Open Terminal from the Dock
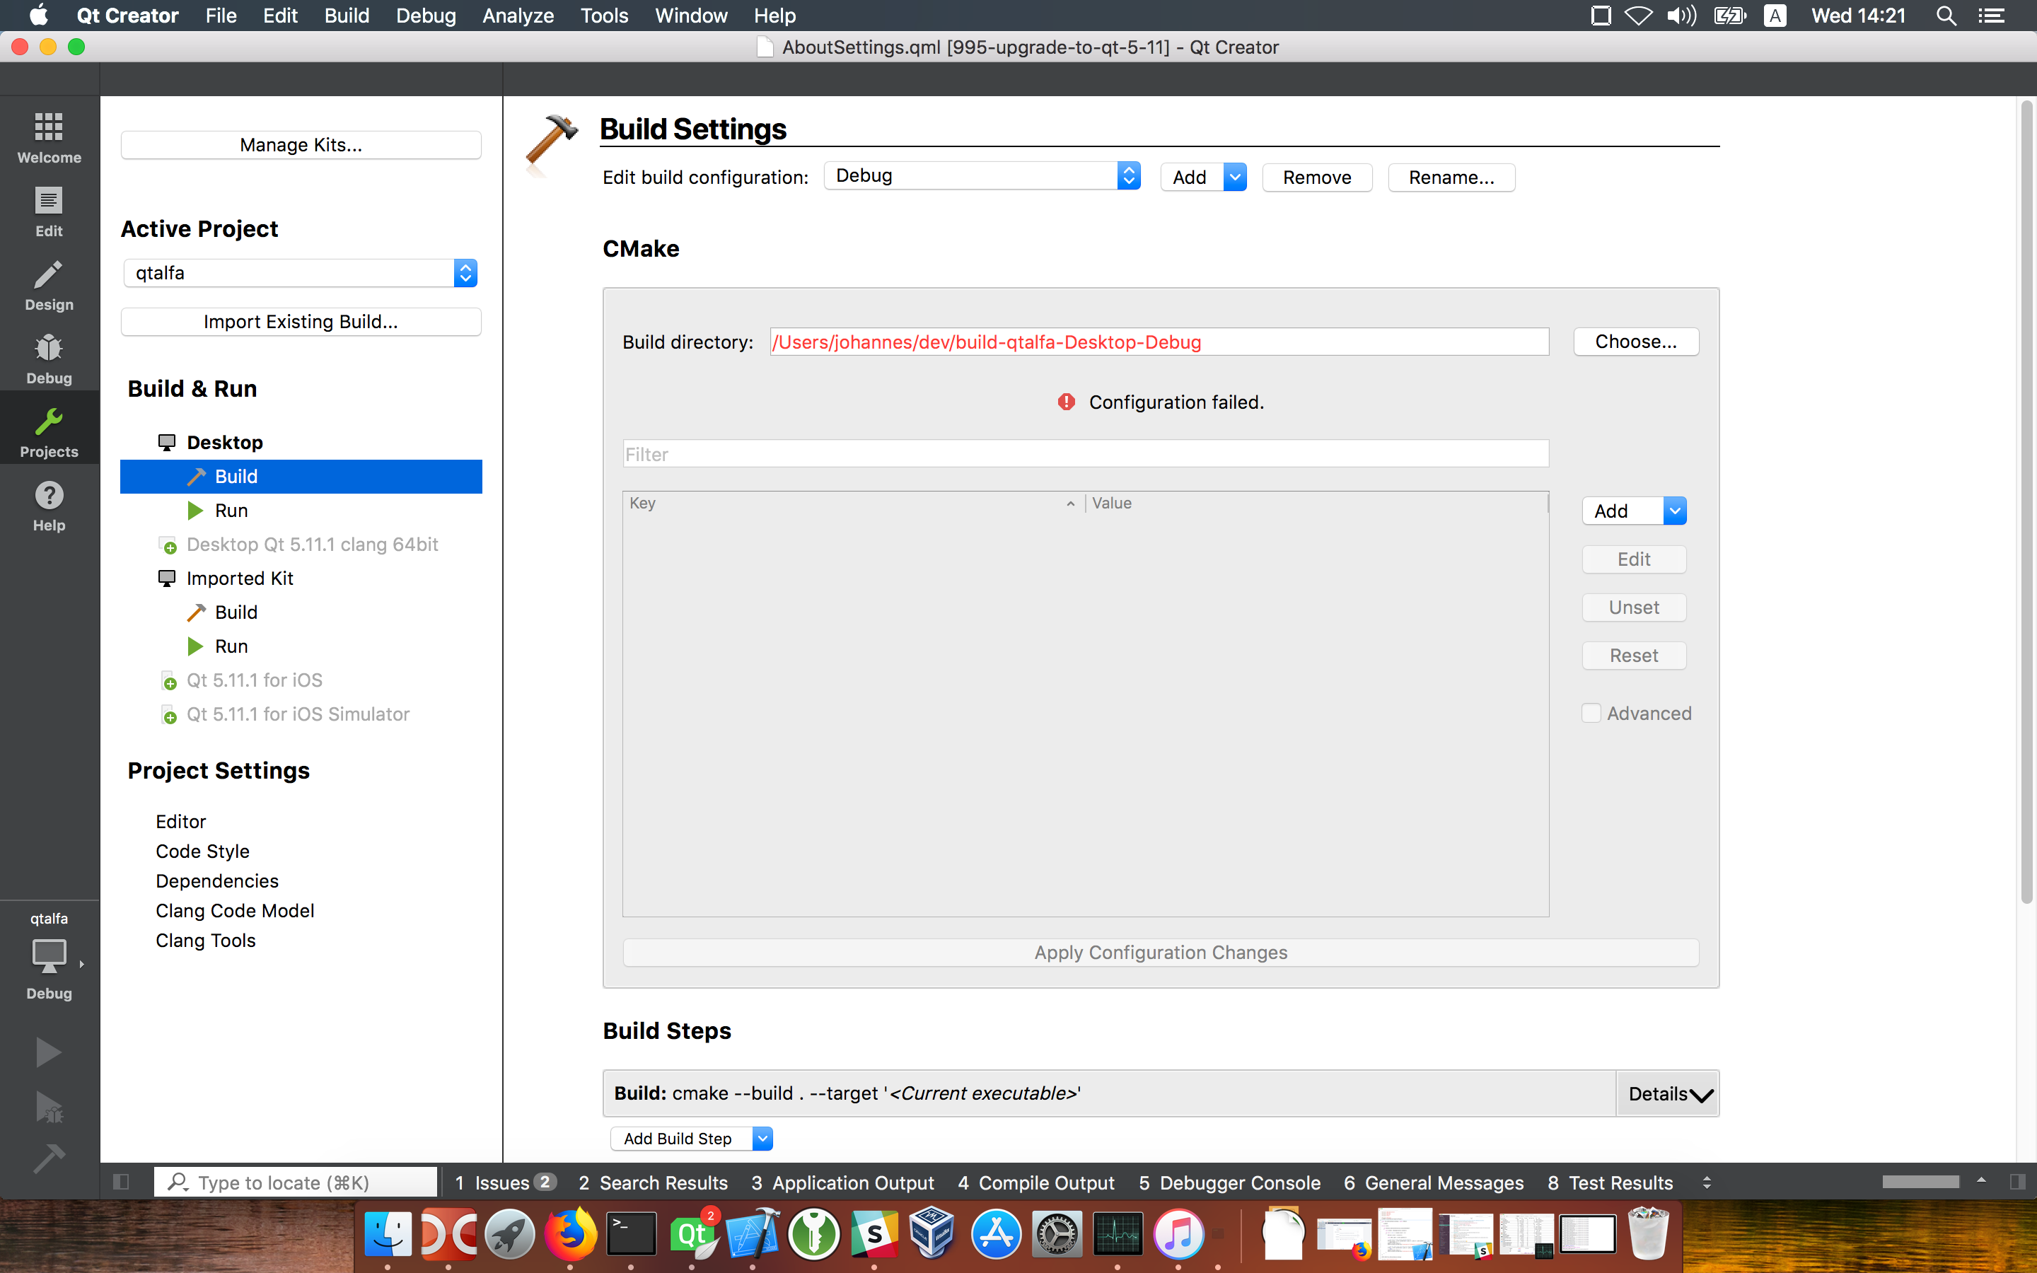2037x1273 pixels. pyautogui.click(x=632, y=1235)
